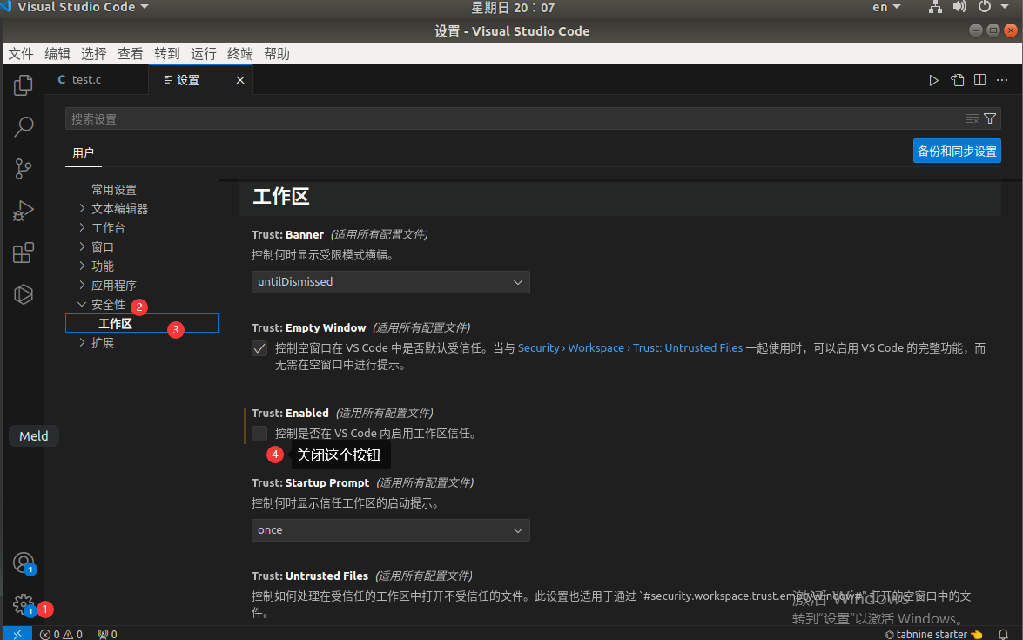Open the 终端 menu

(x=240, y=54)
